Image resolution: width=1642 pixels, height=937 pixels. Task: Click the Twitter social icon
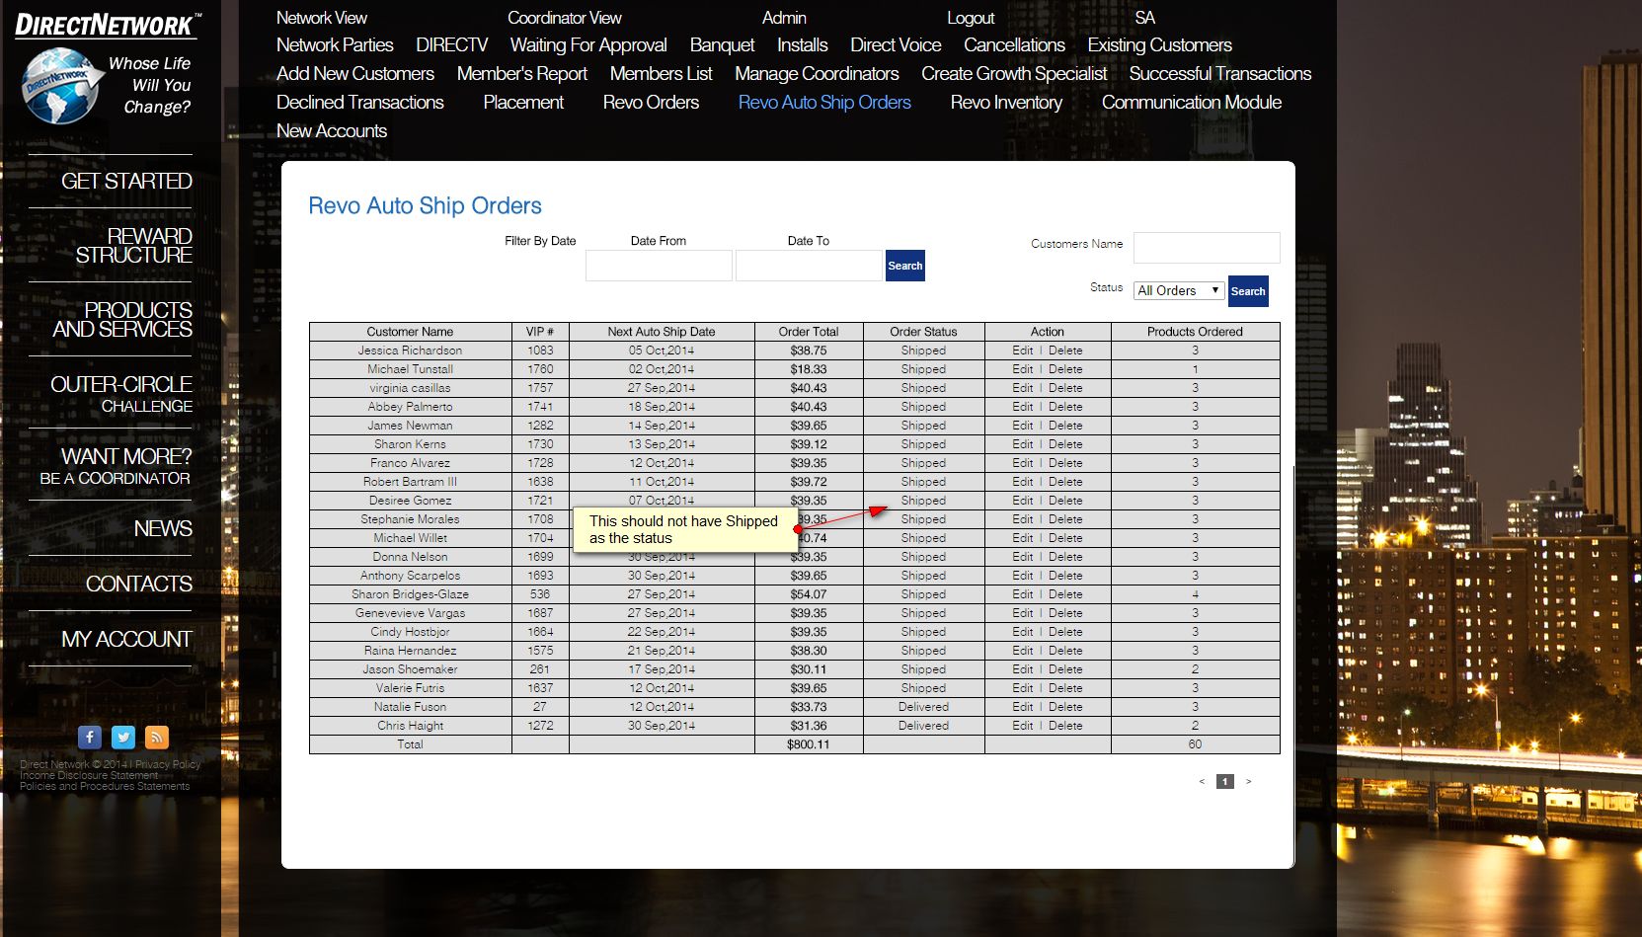(x=123, y=738)
